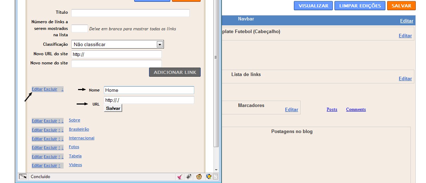Screen dimensions: 426x183
Task: Click the pink broom icon in the status bar
Action: (x=180, y=177)
